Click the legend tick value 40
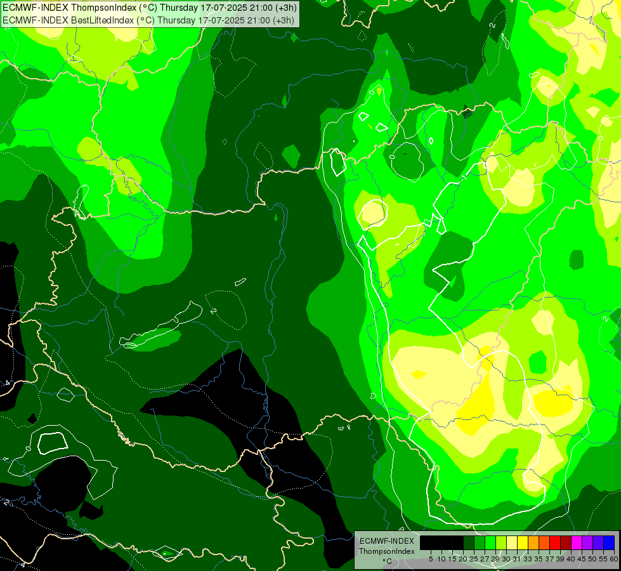This screenshot has width=621, height=571. coord(571,559)
